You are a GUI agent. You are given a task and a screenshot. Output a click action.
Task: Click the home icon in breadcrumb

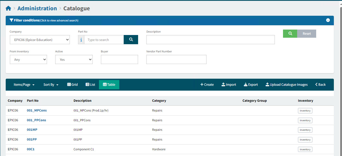[x=8, y=8]
